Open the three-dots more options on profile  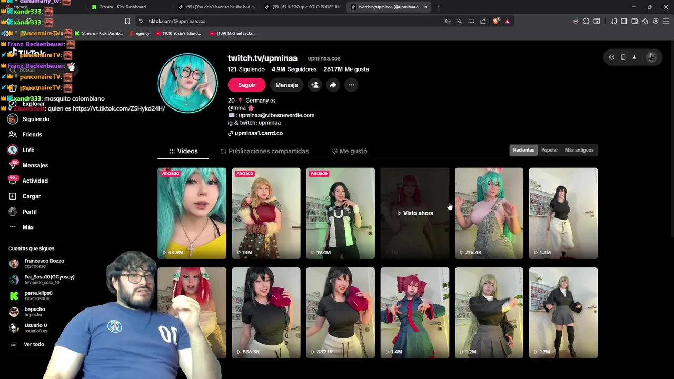click(351, 85)
